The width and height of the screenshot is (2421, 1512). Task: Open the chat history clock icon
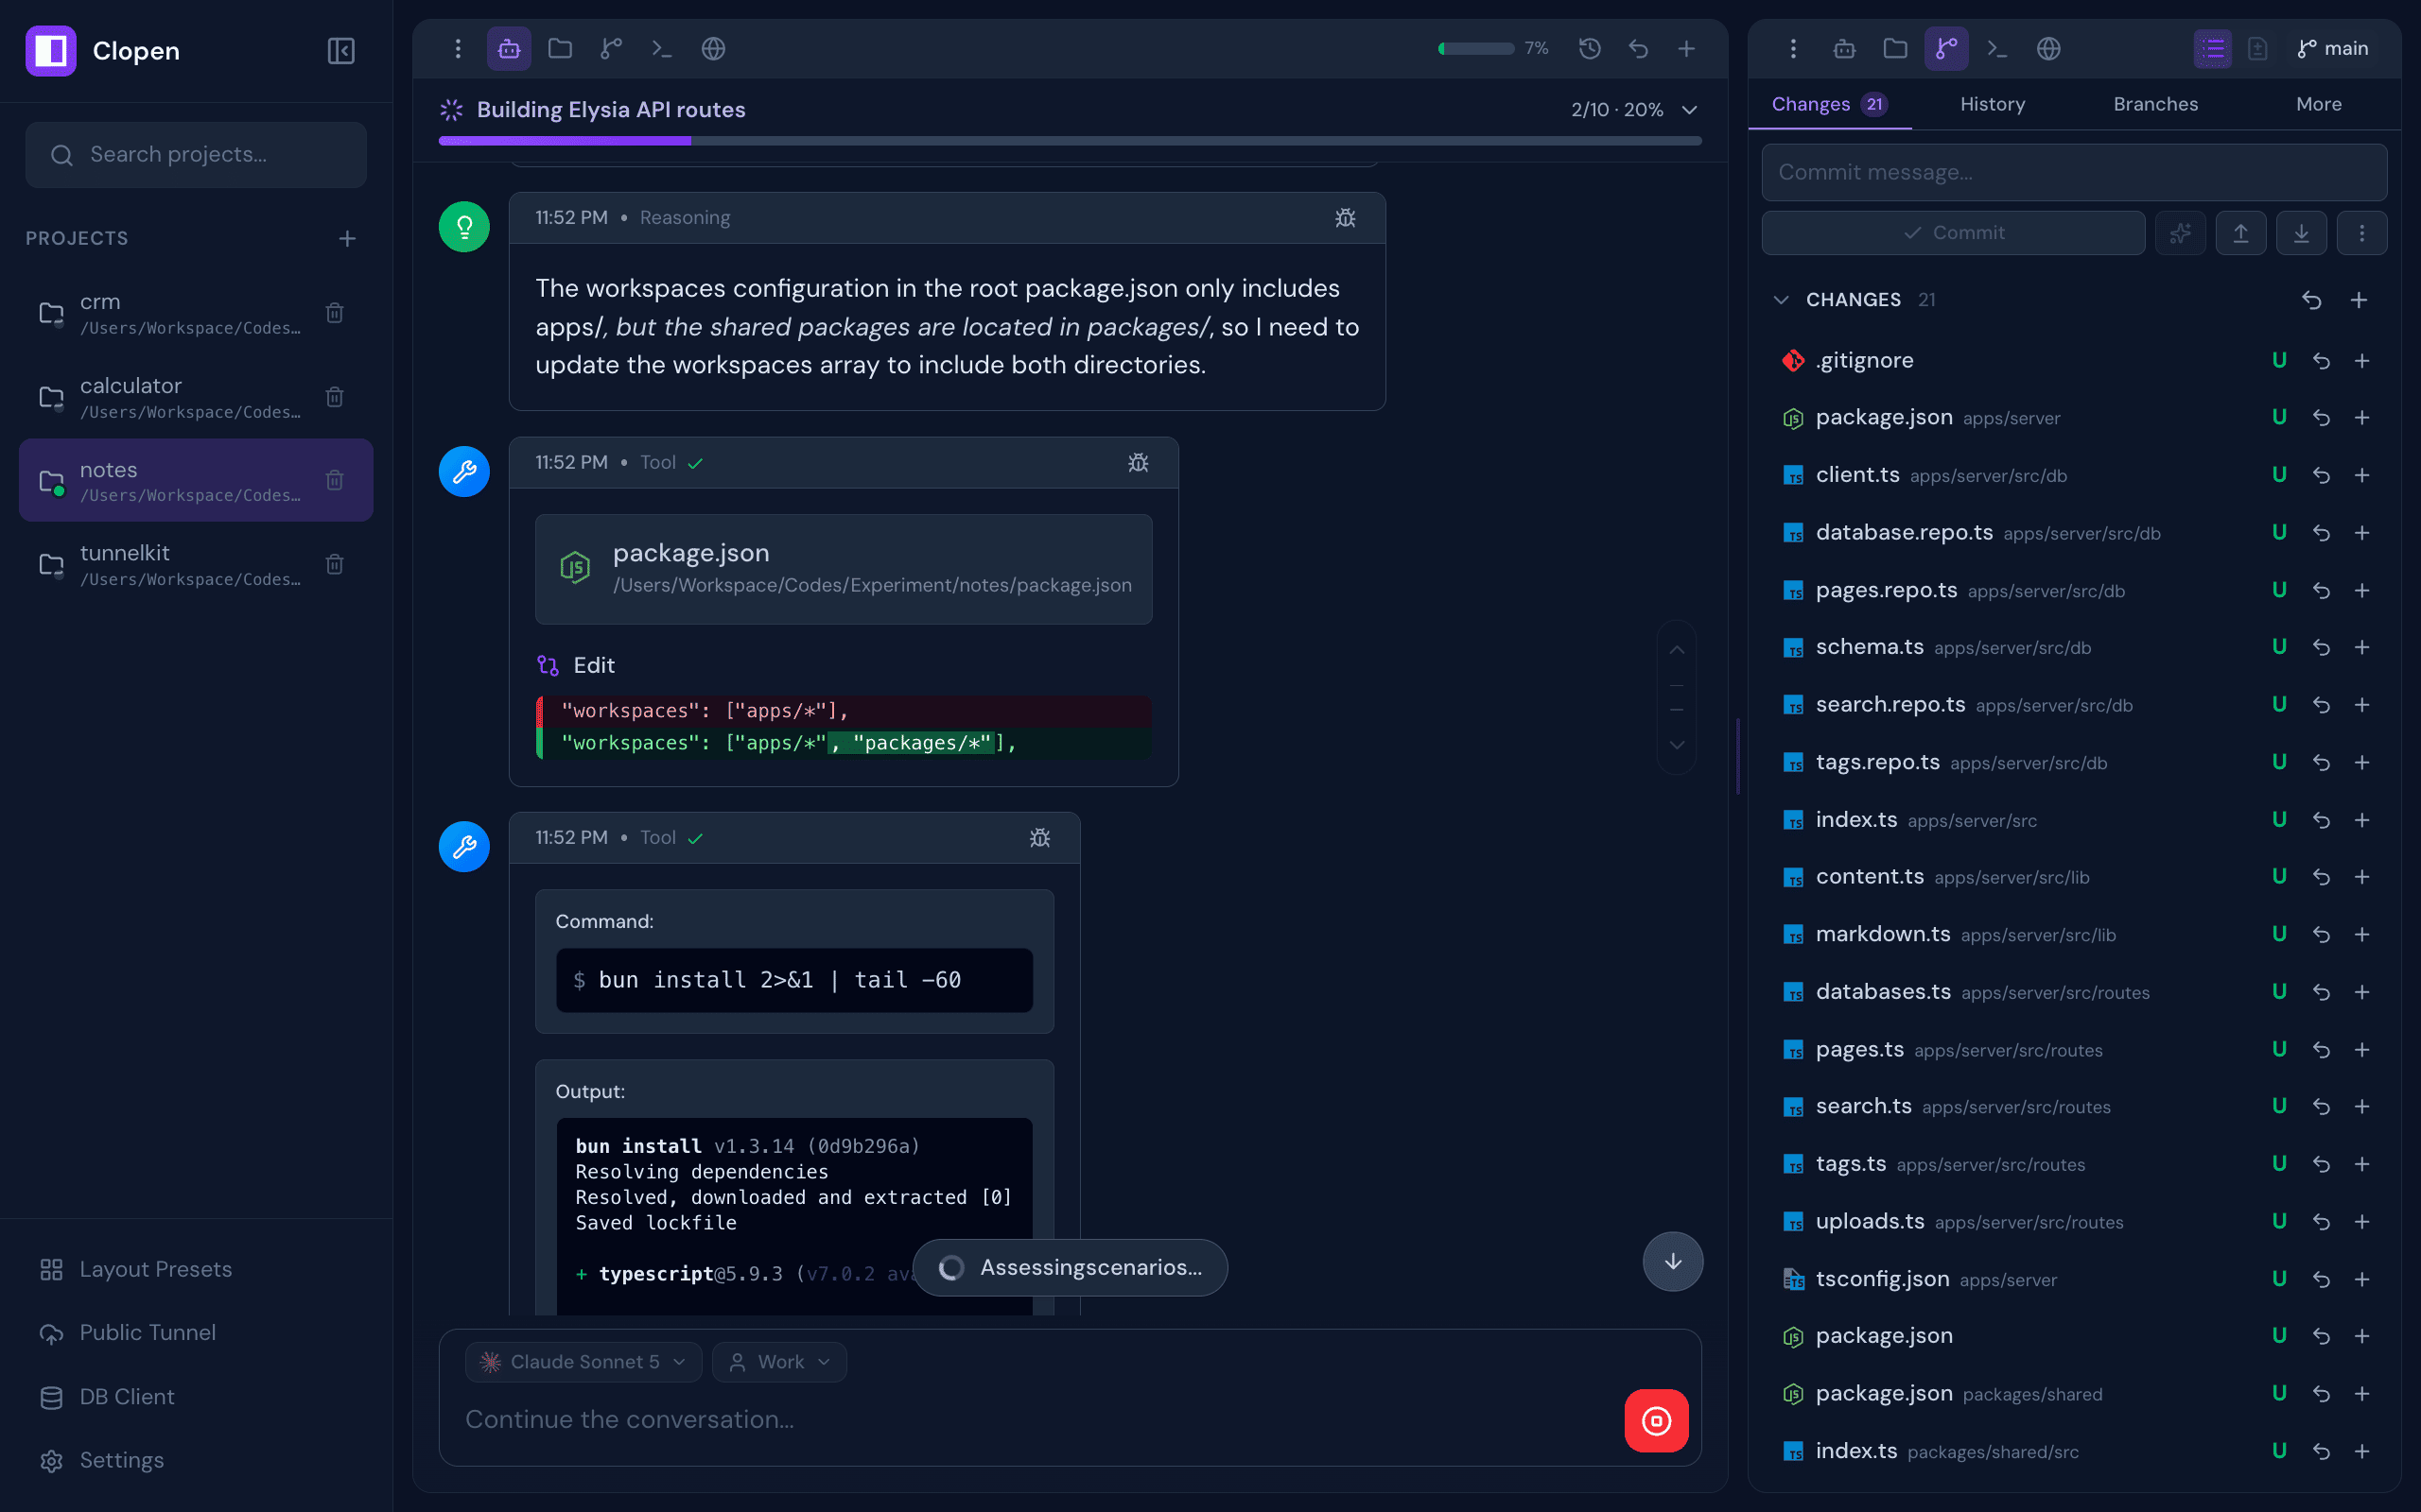click(x=1590, y=48)
